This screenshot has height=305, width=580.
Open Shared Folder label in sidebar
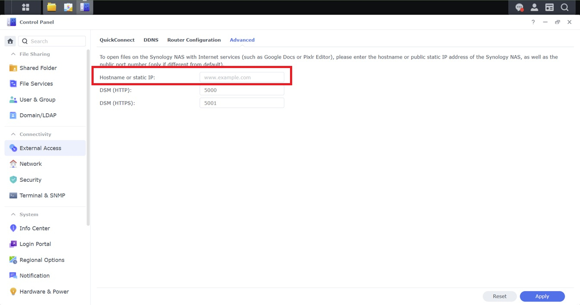pyautogui.click(x=38, y=68)
